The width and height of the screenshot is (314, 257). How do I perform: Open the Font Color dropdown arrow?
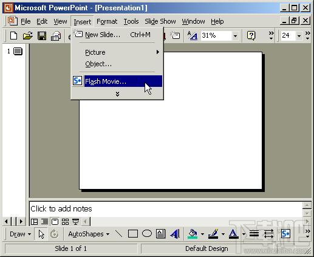coord(244,234)
